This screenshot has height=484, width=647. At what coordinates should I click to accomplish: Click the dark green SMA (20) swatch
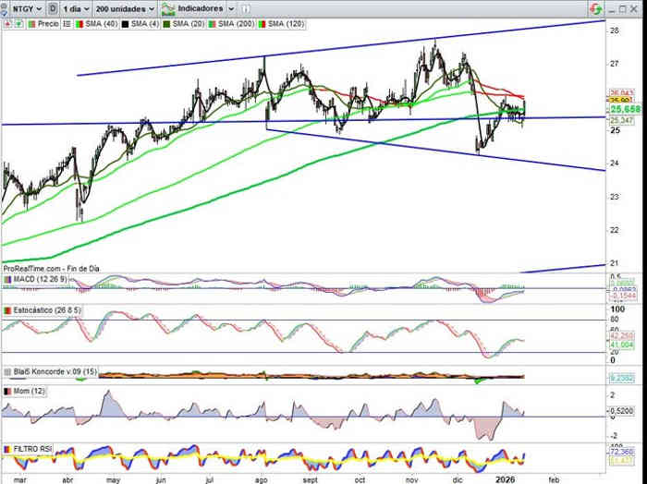click(x=168, y=23)
